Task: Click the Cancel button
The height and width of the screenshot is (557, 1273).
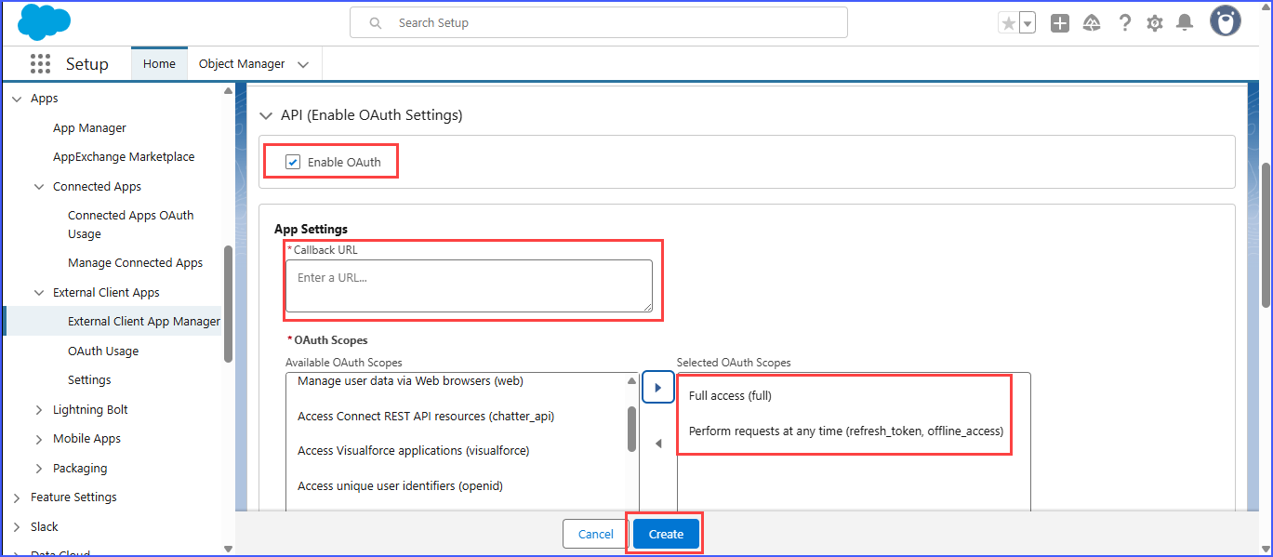Action: 595,534
